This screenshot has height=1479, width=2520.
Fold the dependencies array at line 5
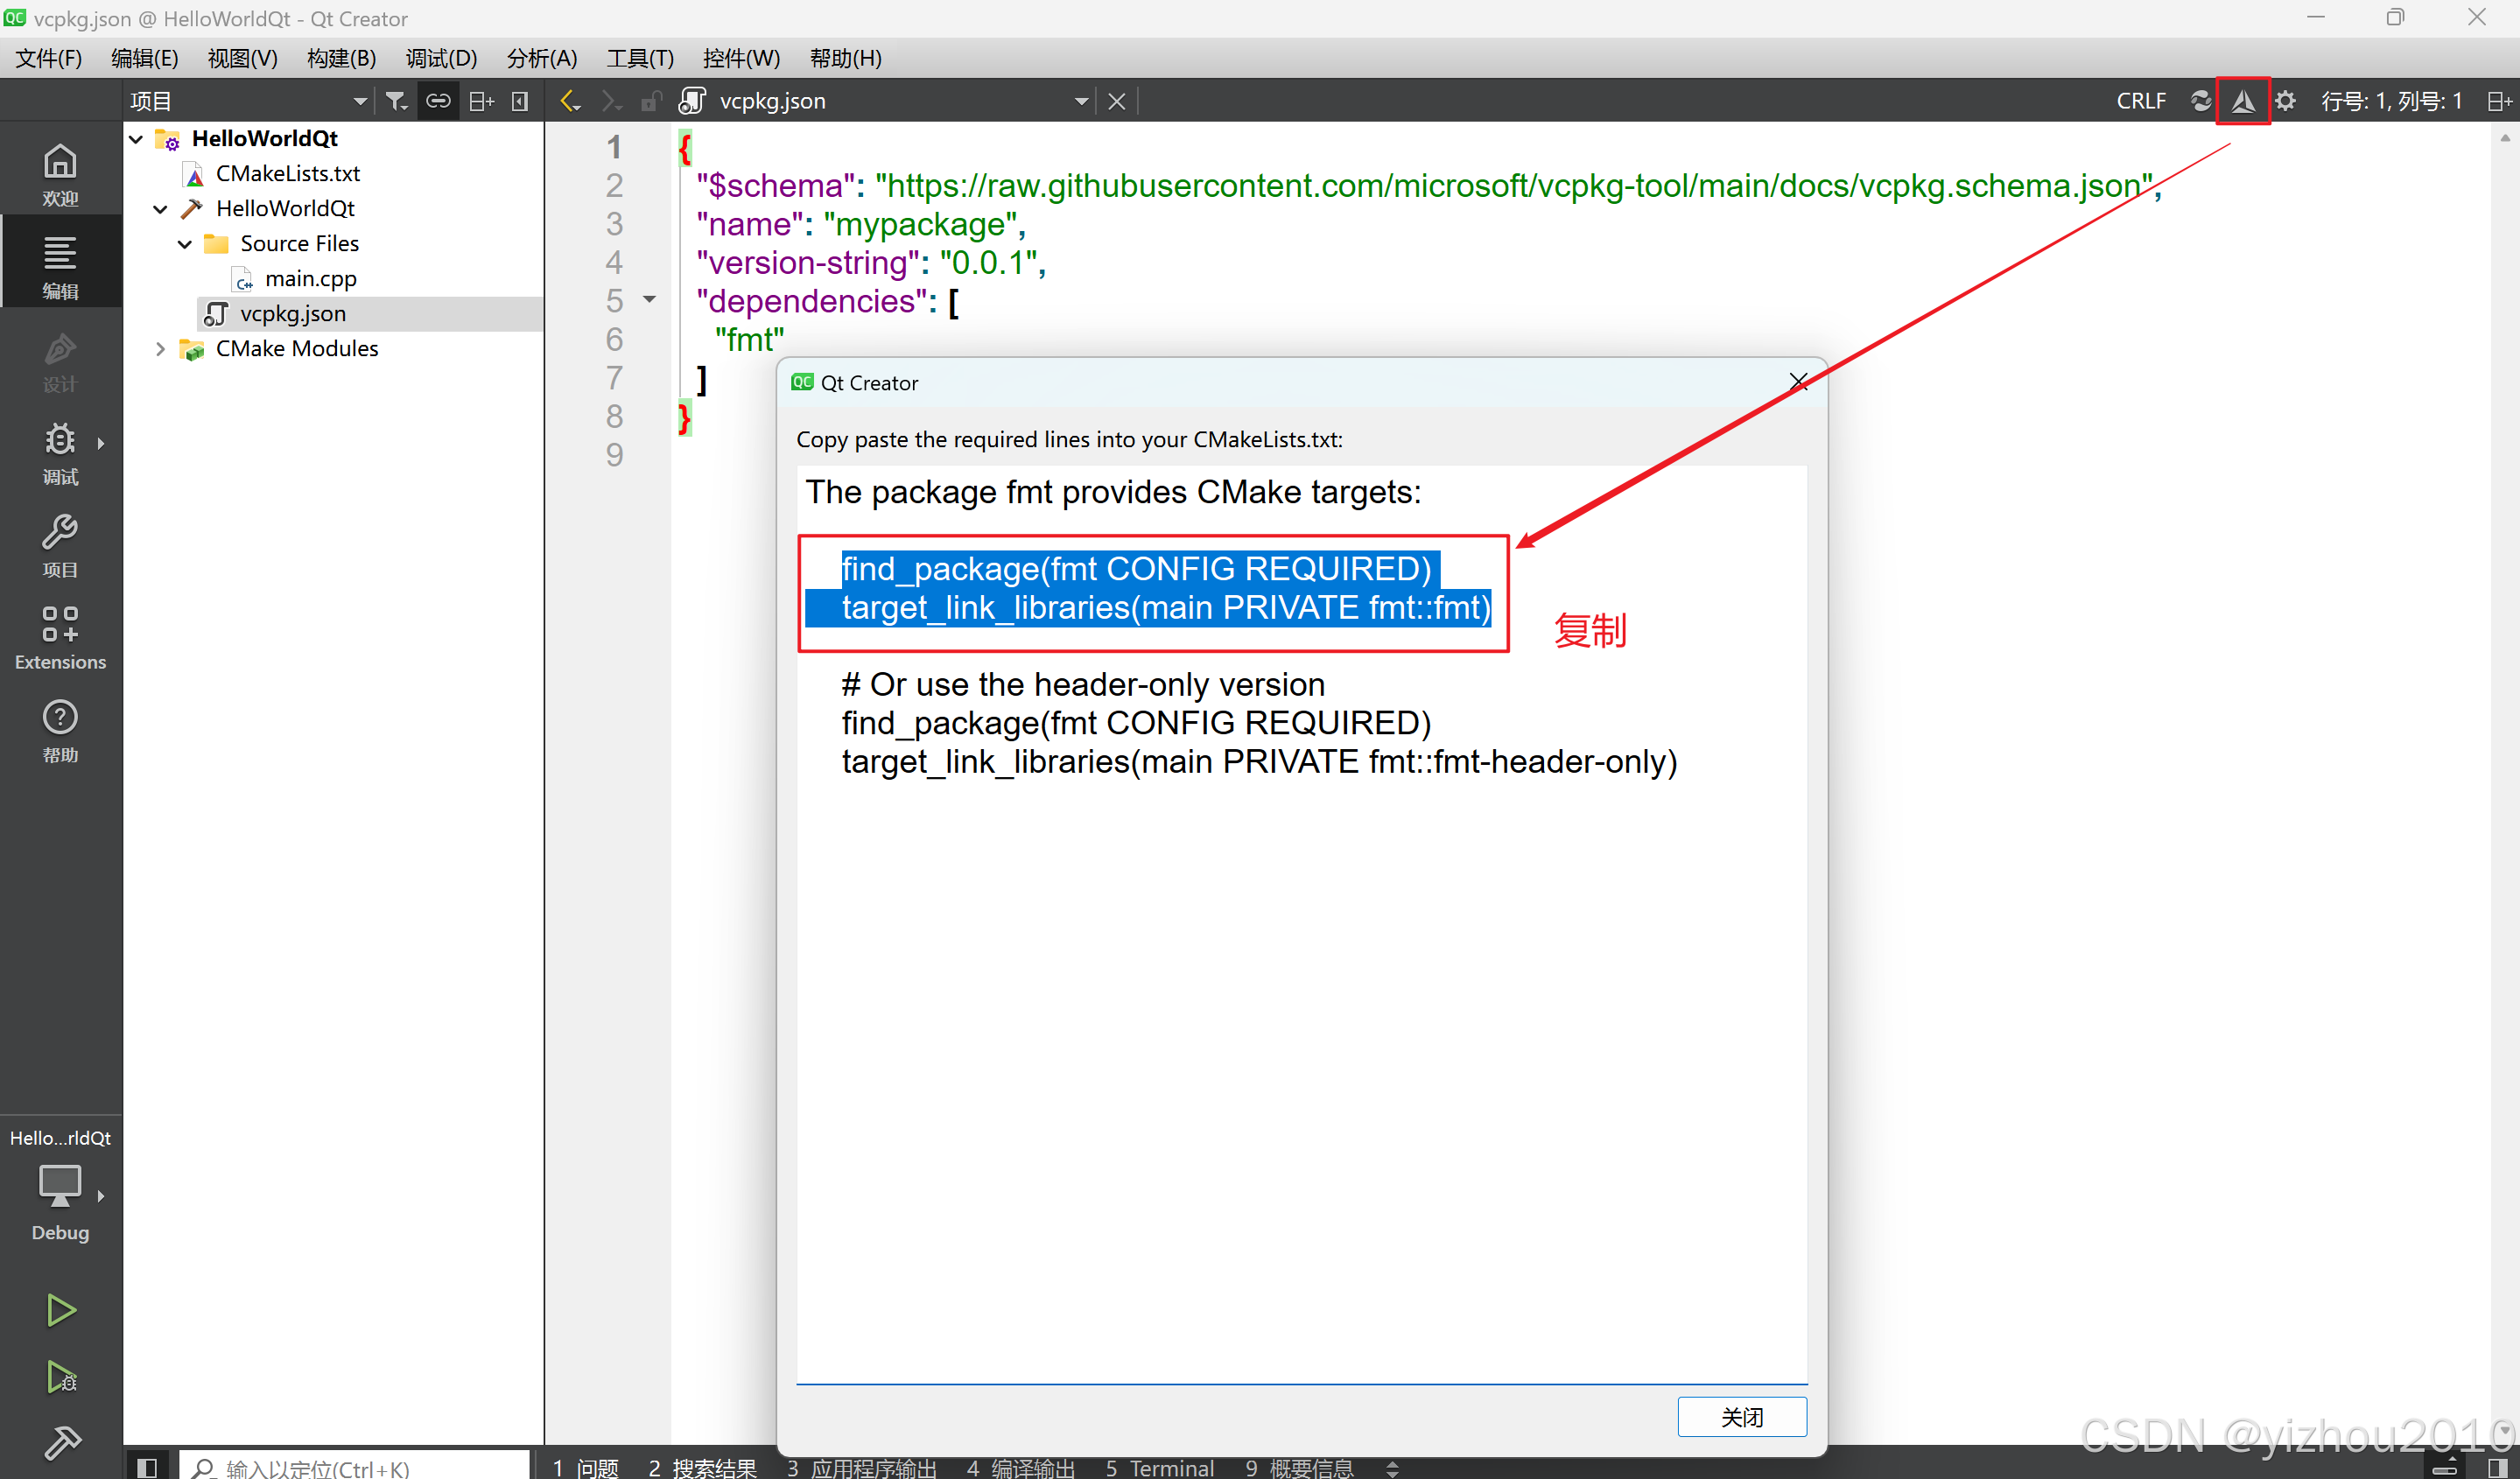tap(650, 299)
